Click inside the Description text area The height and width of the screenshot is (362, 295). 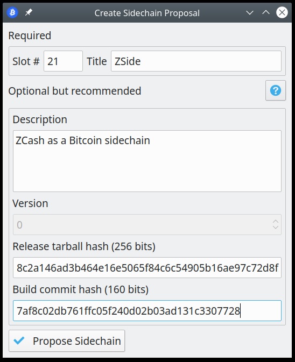147,161
